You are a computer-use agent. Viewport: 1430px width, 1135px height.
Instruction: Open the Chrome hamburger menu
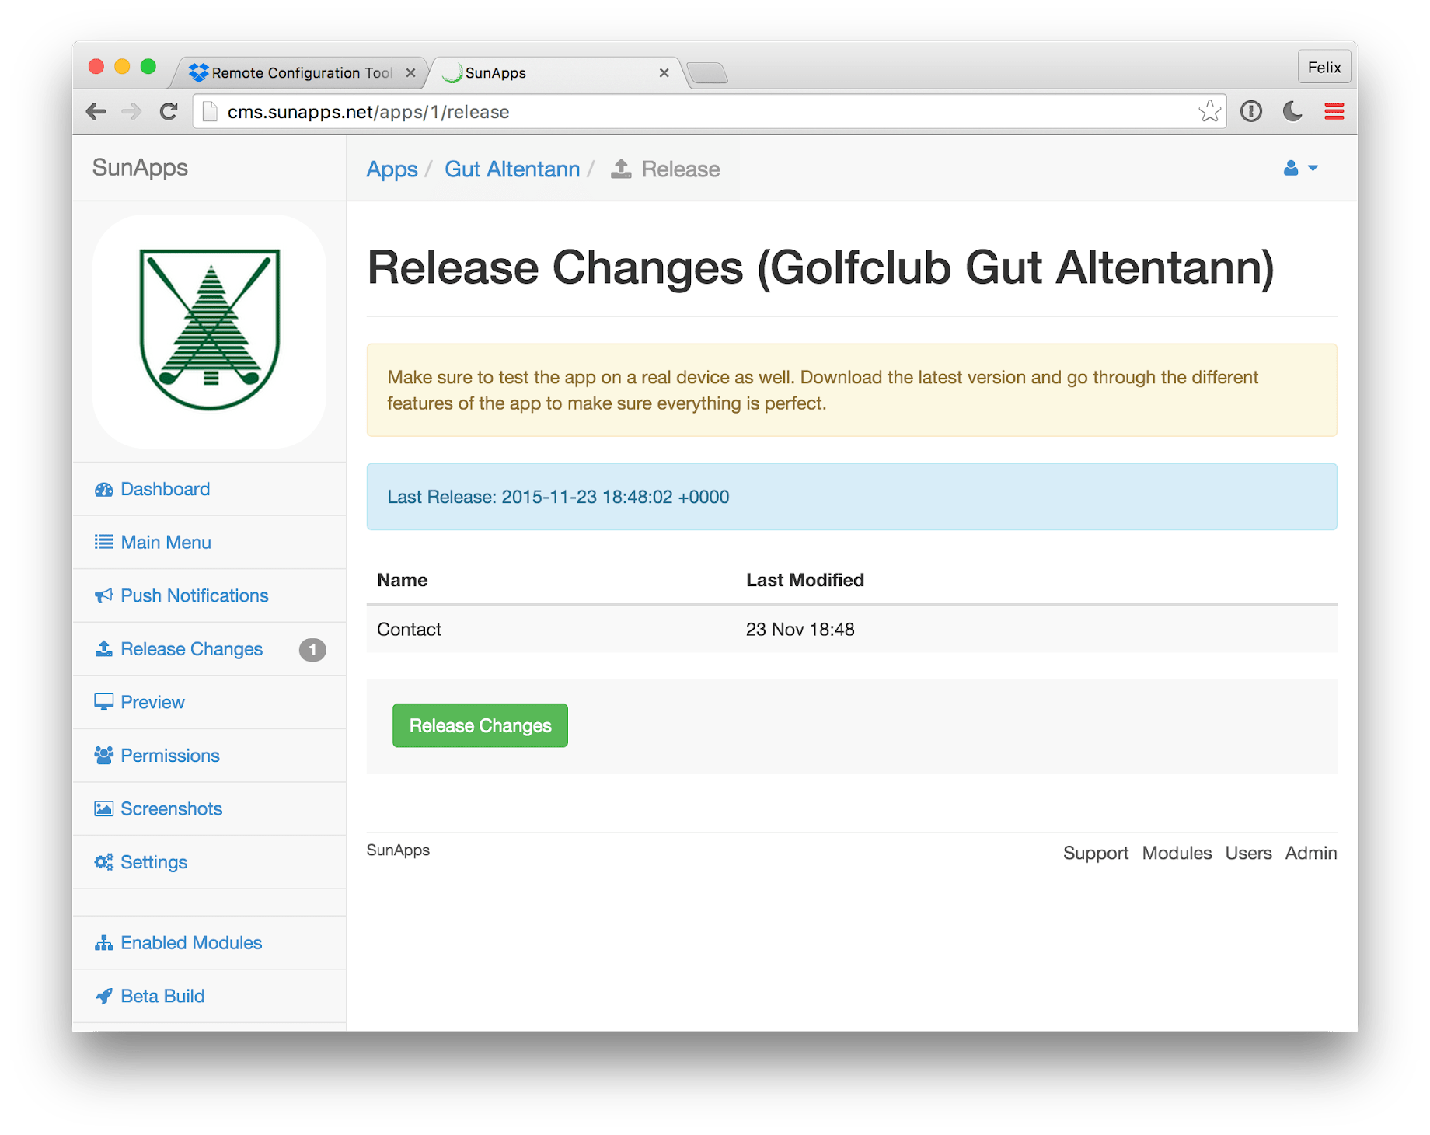1334,111
